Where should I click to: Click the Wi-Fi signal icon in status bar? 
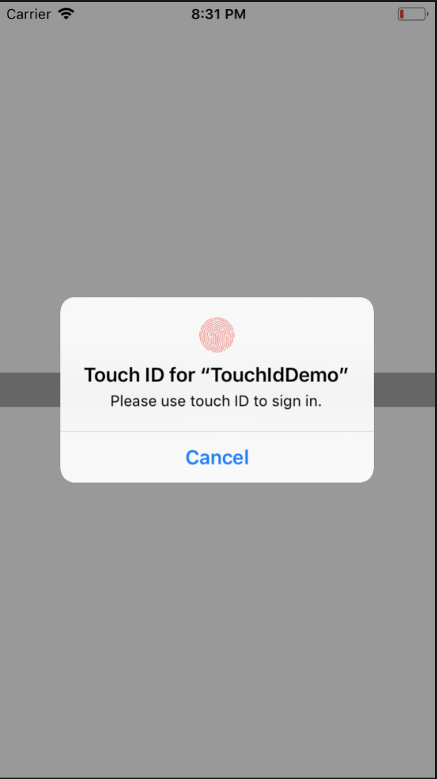click(x=66, y=14)
